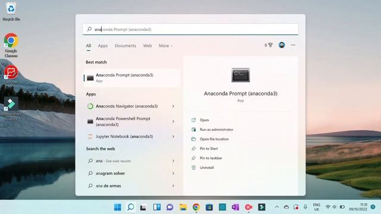Click the large Anaconda Prompt preview icon

tap(241, 75)
